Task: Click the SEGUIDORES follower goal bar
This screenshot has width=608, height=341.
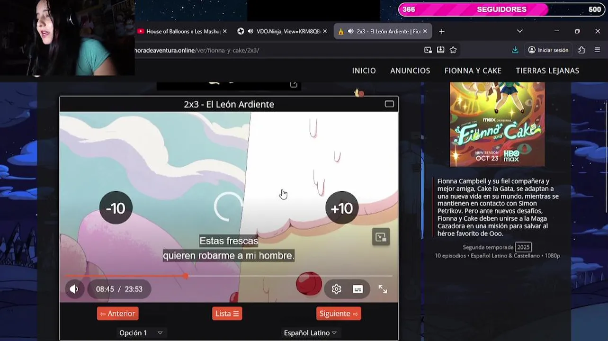Action: point(501,9)
